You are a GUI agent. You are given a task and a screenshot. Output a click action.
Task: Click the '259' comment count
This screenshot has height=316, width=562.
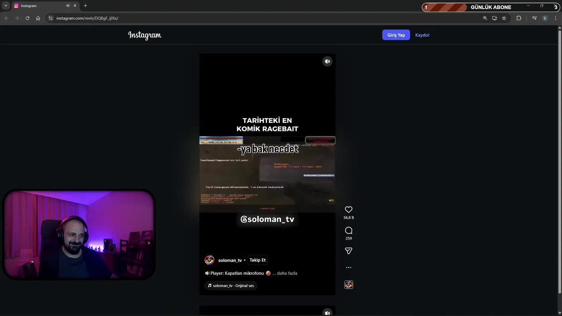pyautogui.click(x=349, y=238)
